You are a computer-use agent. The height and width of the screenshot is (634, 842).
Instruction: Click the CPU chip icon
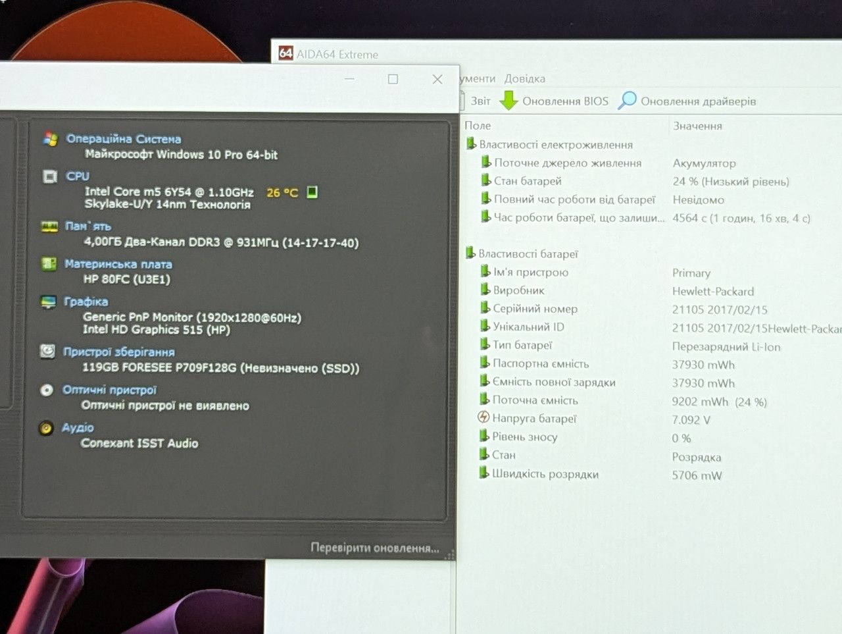coord(49,176)
